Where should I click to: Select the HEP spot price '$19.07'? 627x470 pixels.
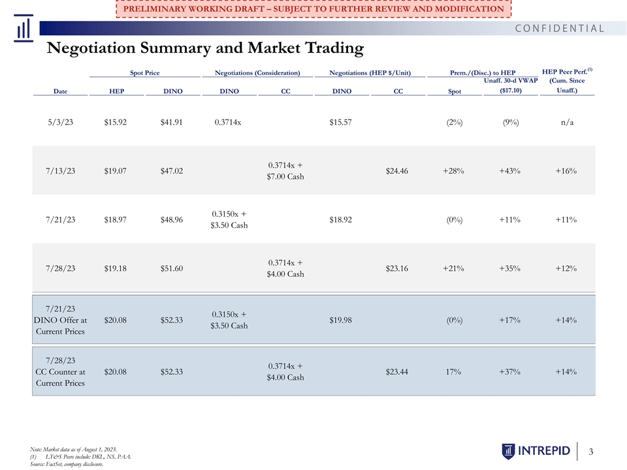(116, 171)
